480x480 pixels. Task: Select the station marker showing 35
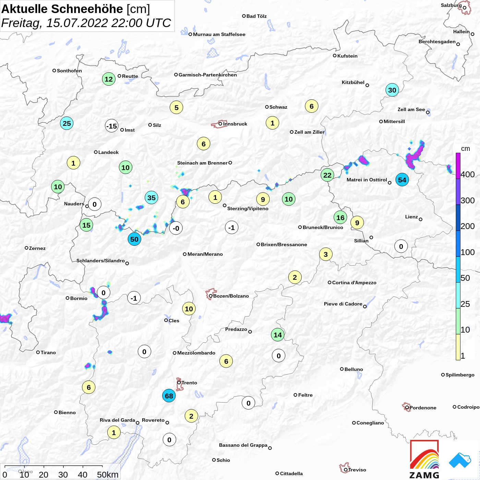click(152, 197)
